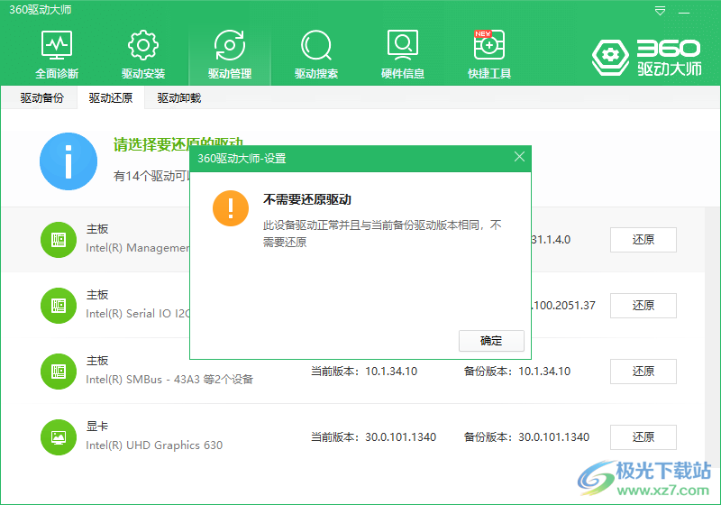Select the 驱动管理 toolbar icon
721x505 pixels.
click(x=230, y=54)
